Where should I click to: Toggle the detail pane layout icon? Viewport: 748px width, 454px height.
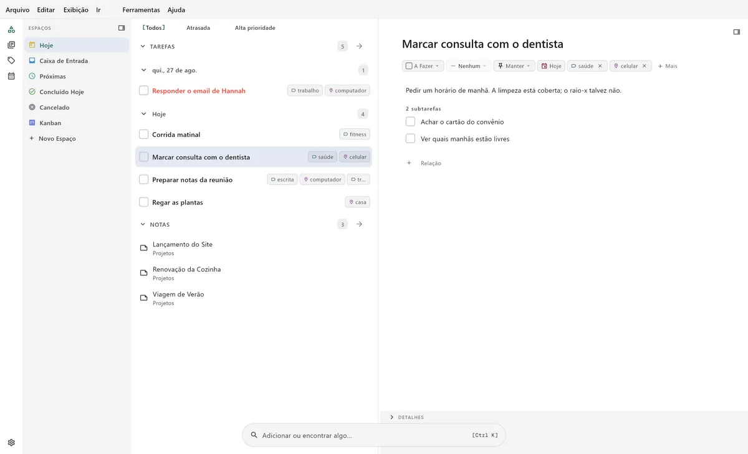[x=737, y=32]
